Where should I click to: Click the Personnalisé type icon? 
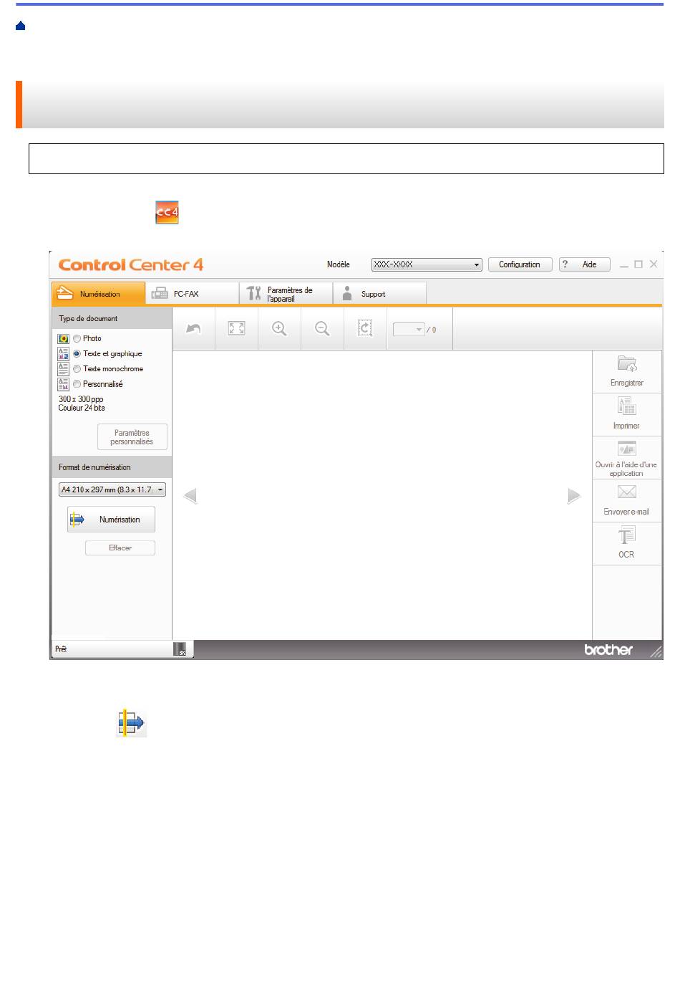tap(64, 384)
